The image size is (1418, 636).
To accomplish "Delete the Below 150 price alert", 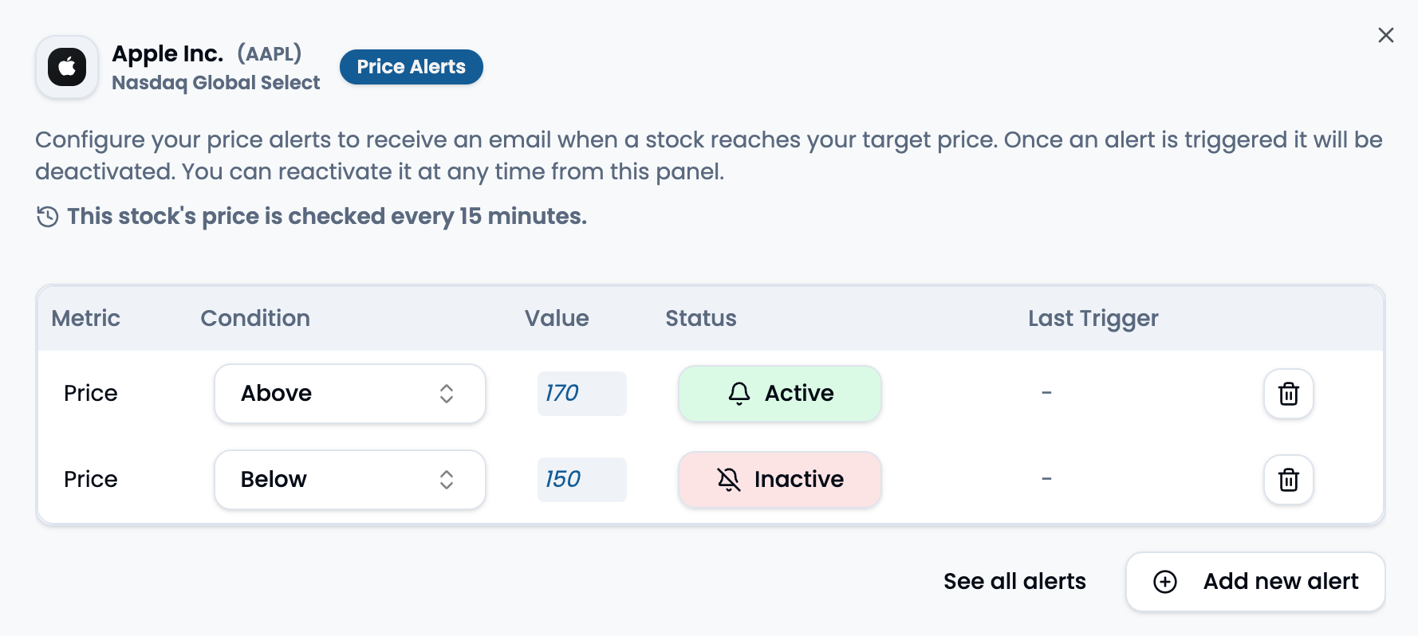I will point(1288,480).
